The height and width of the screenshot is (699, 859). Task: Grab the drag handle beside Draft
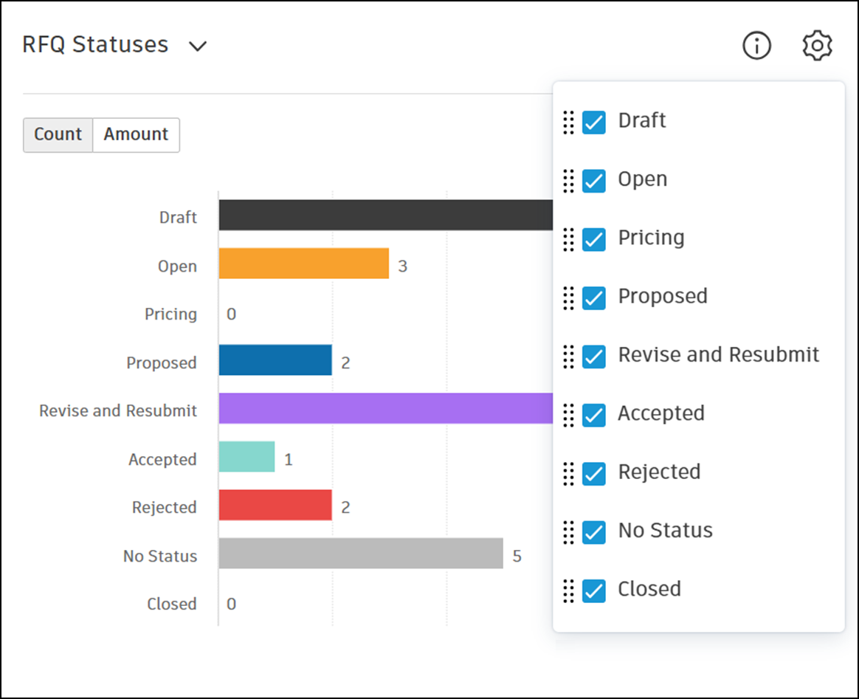pyautogui.click(x=568, y=122)
